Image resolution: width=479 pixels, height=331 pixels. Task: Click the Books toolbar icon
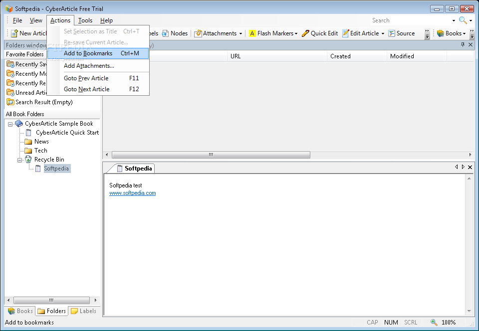coord(440,33)
